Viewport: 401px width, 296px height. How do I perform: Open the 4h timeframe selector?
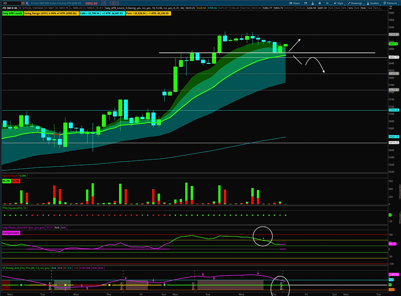point(327,3)
